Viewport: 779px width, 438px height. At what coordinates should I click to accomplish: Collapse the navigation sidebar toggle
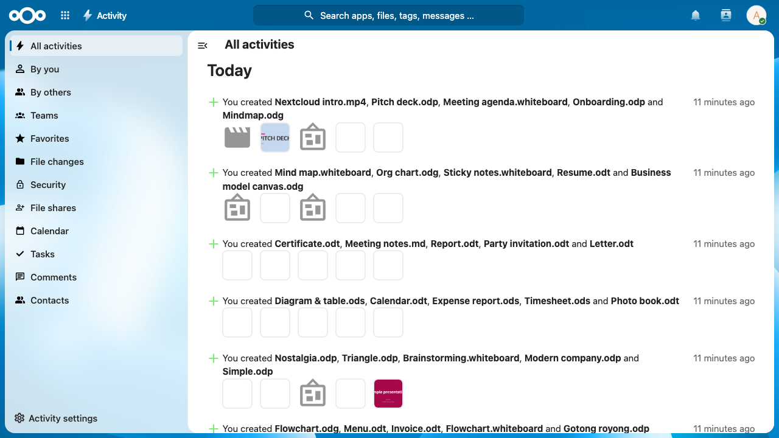(203, 46)
